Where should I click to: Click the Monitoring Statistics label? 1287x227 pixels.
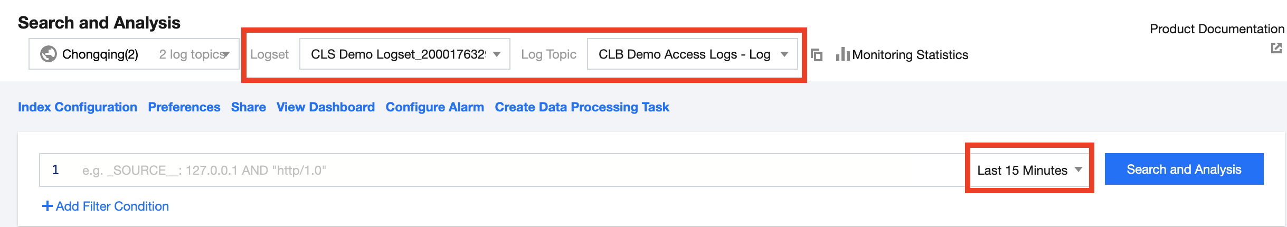click(910, 55)
